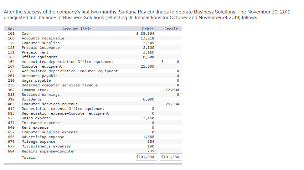Click Common stock credit 72,000

pyautogui.click(x=172, y=90)
